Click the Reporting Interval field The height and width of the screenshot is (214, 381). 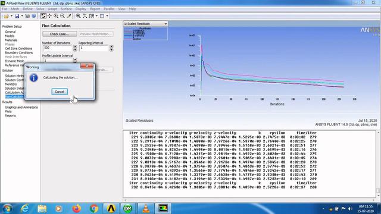click(94, 48)
